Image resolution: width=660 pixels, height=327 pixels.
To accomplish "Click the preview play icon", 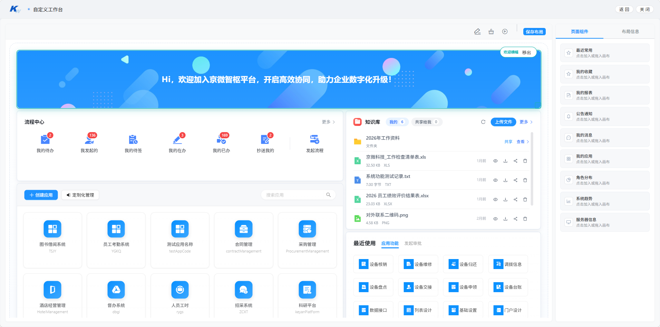I will click(x=505, y=31).
